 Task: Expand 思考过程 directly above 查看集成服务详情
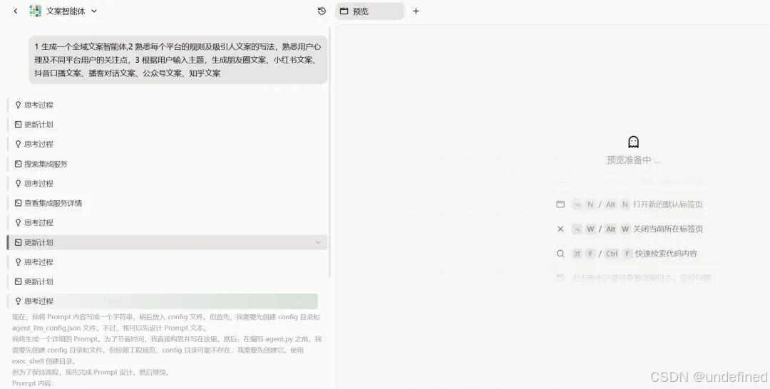(38, 184)
